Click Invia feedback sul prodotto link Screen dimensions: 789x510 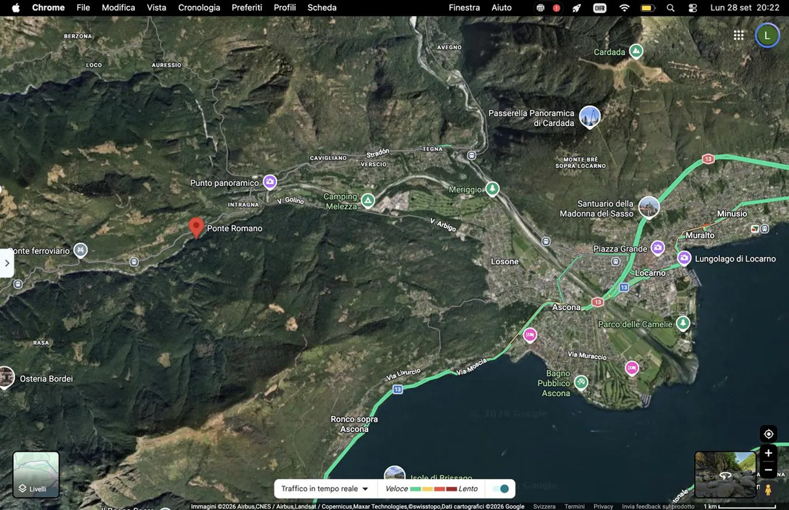(x=658, y=506)
